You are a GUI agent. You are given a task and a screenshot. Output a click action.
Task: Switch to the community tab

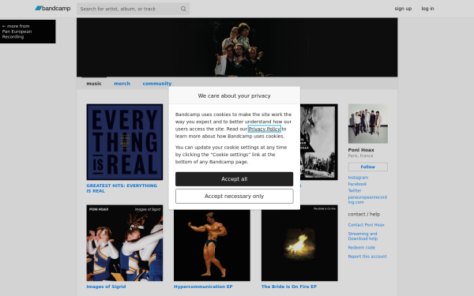tap(157, 84)
